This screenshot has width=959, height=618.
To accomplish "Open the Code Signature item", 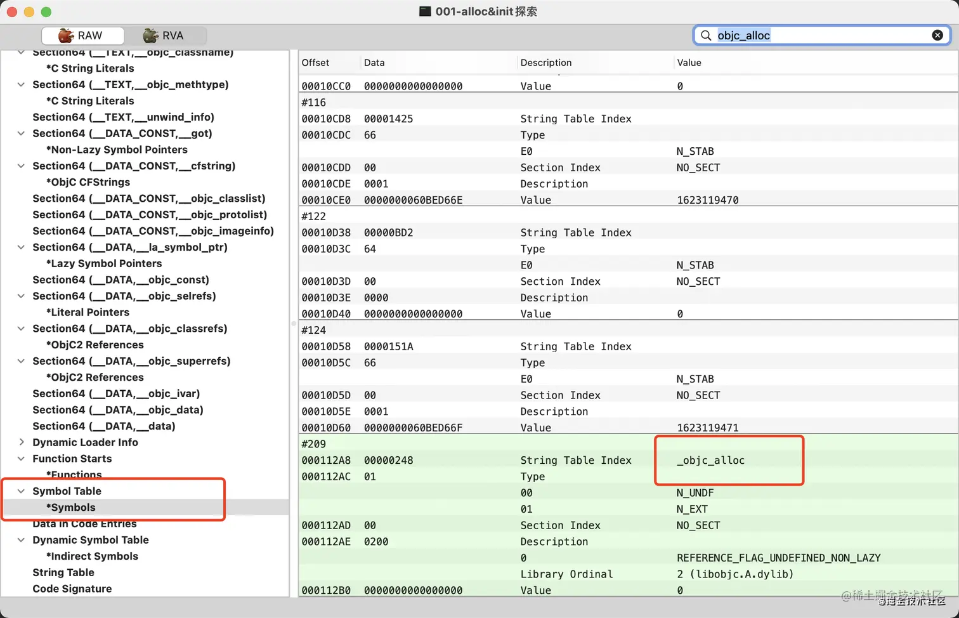I will (x=72, y=589).
